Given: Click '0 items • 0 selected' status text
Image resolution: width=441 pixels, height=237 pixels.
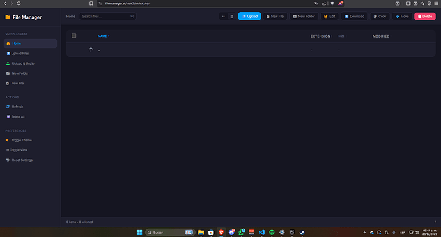Looking at the screenshot, I should tap(80, 222).
